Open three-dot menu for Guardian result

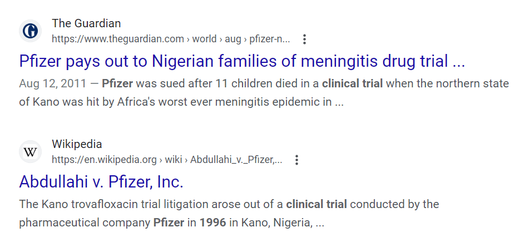click(304, 39)
